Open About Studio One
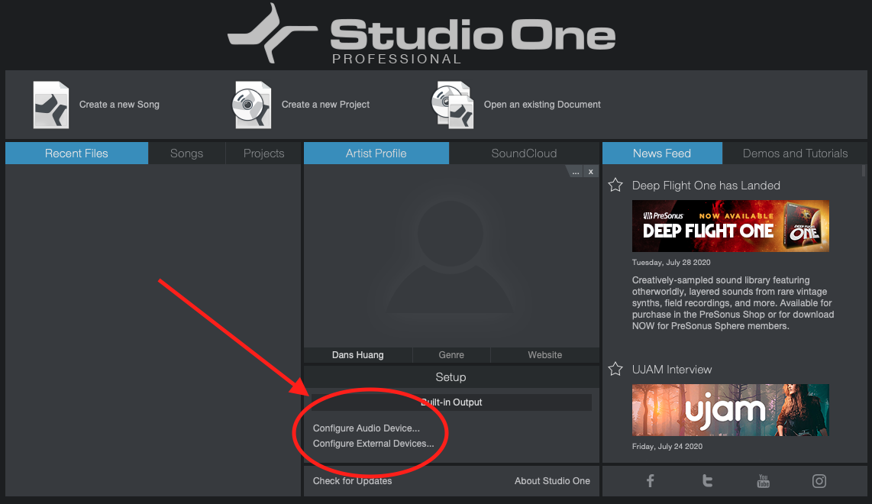 tap(552, 480)
